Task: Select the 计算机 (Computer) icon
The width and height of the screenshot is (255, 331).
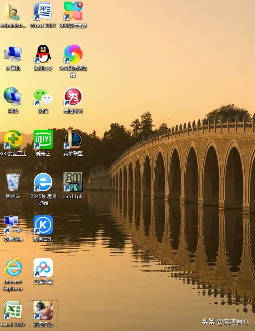Action: (13, 54)
